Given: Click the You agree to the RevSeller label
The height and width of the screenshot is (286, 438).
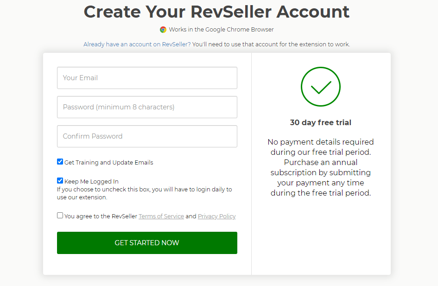Looking at the screenshot, I should [101, 216].
